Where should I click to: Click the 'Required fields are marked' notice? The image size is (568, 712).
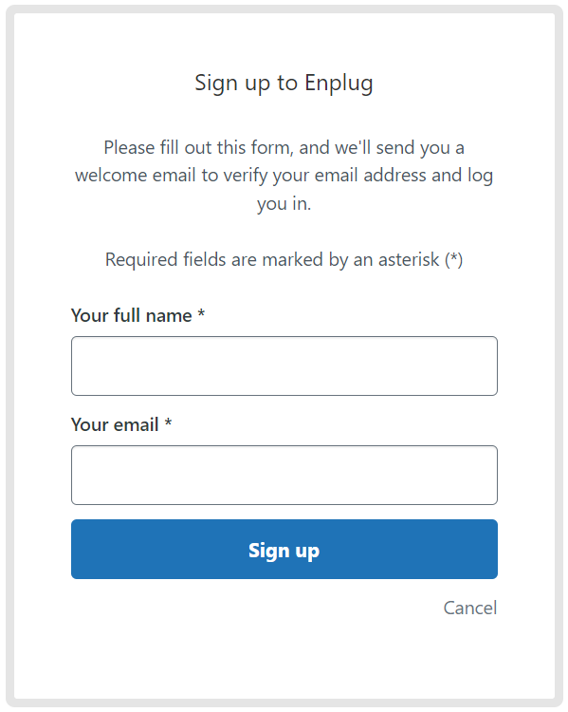click(284, 260)
